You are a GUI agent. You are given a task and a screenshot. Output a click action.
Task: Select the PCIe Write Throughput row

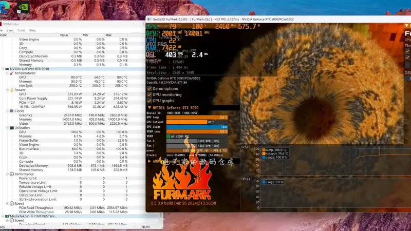click(x=73, y=212)
